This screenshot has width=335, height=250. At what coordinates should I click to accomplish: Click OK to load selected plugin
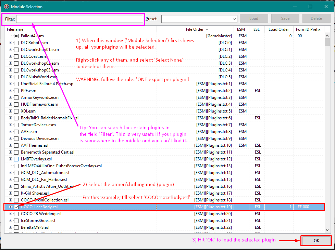pyautogui.click(x=317, y=241)
